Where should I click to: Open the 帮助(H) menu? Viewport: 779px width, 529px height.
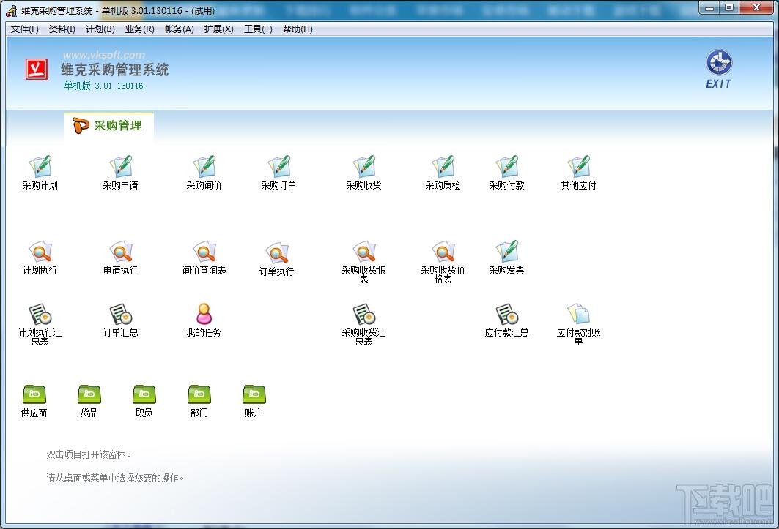(x=298, y=29)
